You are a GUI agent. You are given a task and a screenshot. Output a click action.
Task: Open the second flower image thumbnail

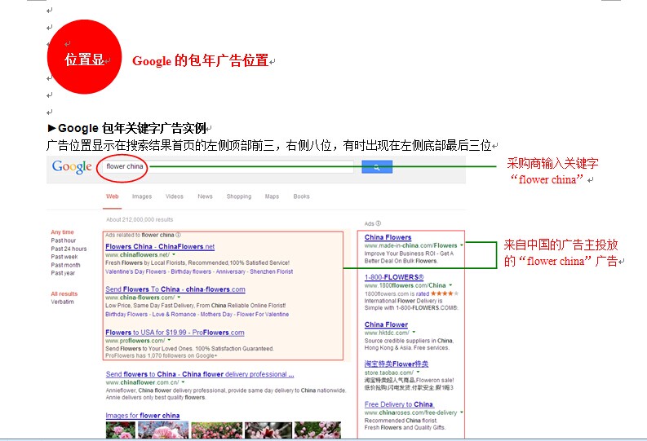pyautogui.click(x=163, y=430)
